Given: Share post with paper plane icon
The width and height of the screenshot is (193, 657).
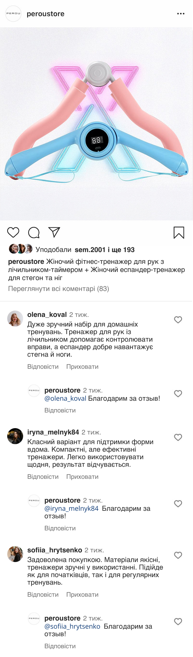Looking at the screenshot, I should click(54, 232).
